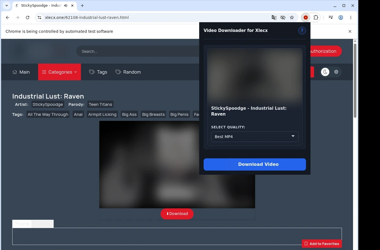This screenshot has width=380, height=250.
Task: Open the Best MP4 quality dropdown
Action: pos(255,137)
